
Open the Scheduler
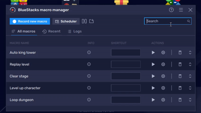tap(66, 21)
